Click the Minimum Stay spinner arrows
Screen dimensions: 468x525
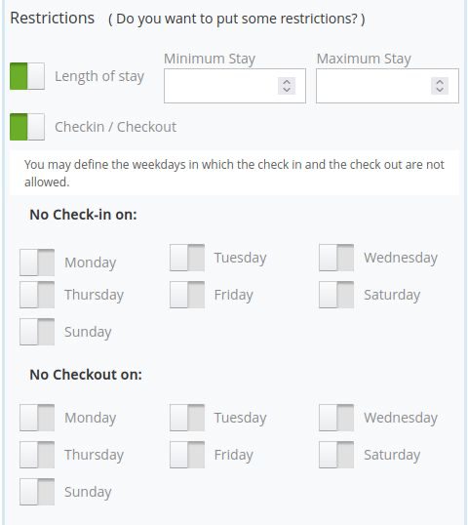tap(287, 86)
